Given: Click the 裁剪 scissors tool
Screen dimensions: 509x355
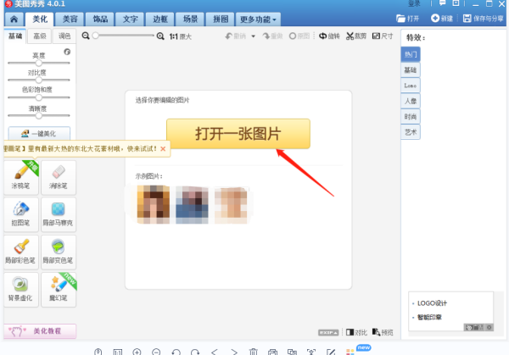Looking at the screenshot, I should [356, 36].
